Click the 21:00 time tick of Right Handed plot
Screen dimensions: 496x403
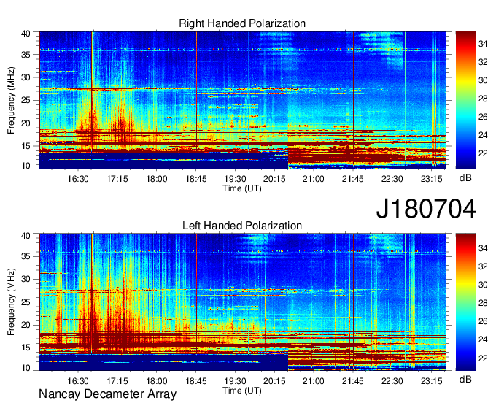coord(314,179)
